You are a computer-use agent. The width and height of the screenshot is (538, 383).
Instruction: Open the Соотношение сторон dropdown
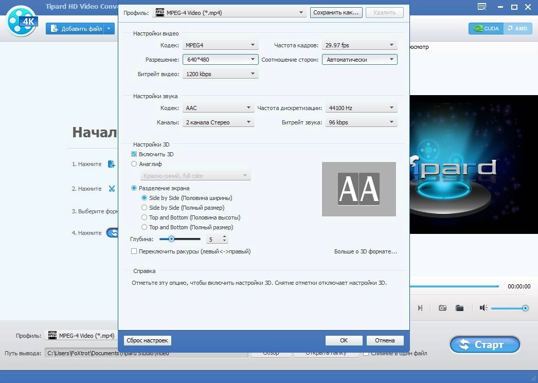point(360,60)
